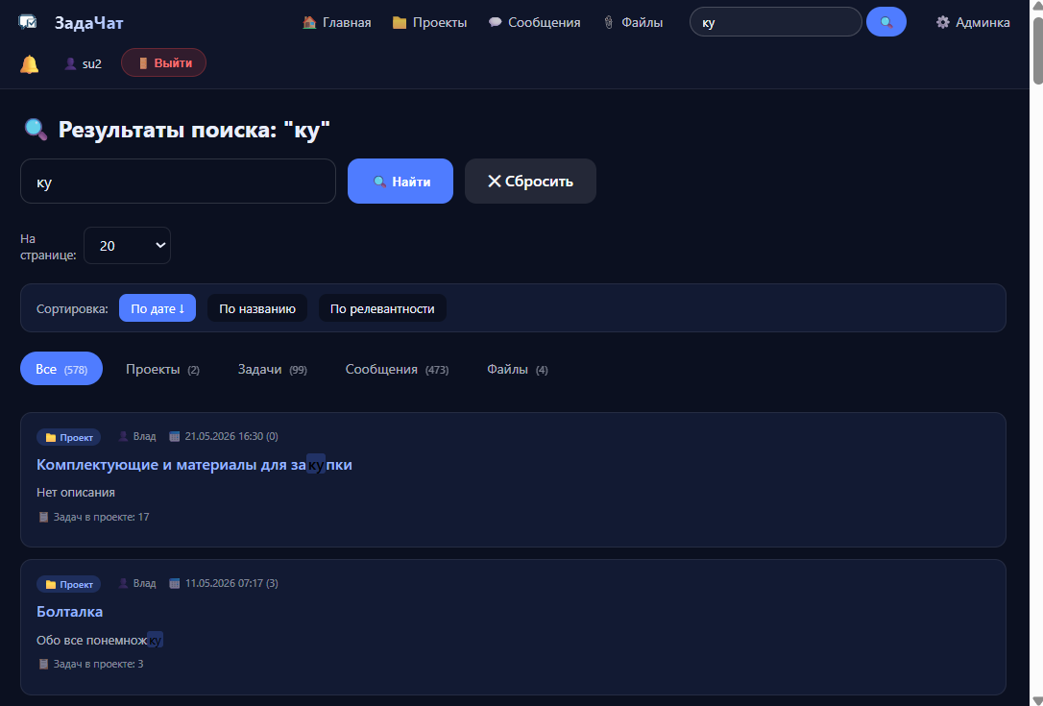1043x706 pixels.
Task: Click Влад author icon in Комплектующие card
Action: point(123,436)
